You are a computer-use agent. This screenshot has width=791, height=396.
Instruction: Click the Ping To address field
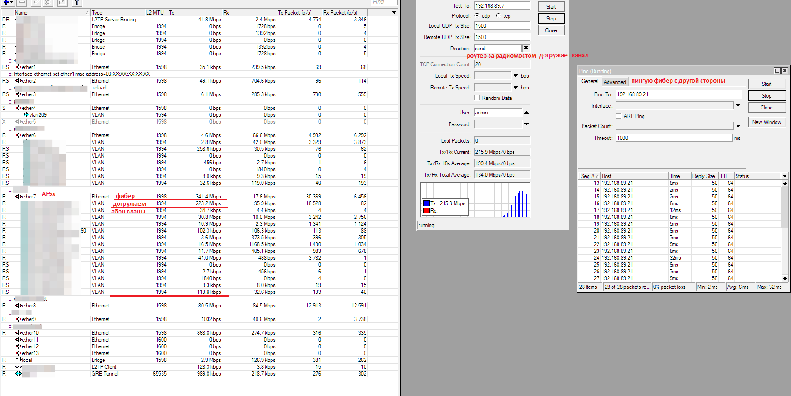(678, 94)
